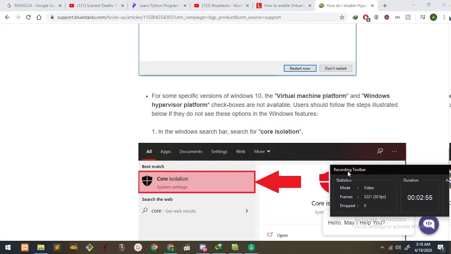Open the movie clapperboard app on taskbar
Viewport: 451px width, 254px height.
point(187,248)
